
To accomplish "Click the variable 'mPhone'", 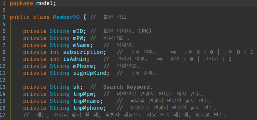I will [83, 66].
